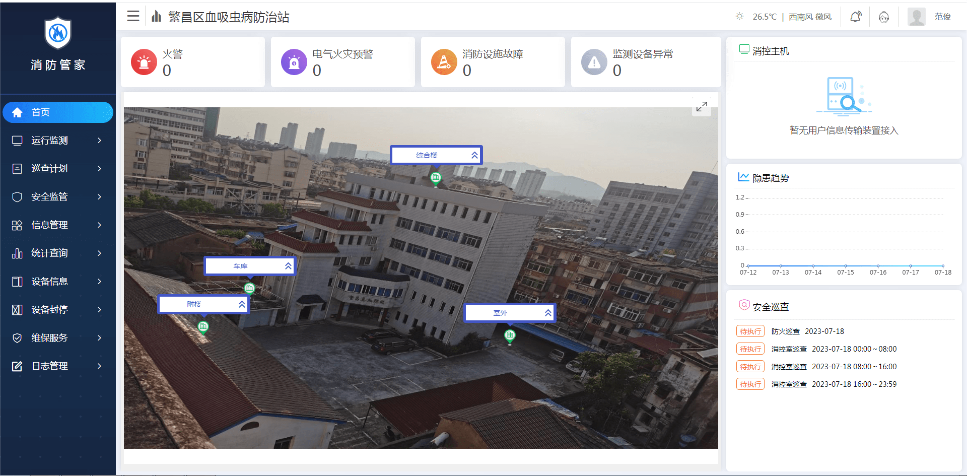Open the notification bell
The image size is (967, 476).
coord(855,17)
